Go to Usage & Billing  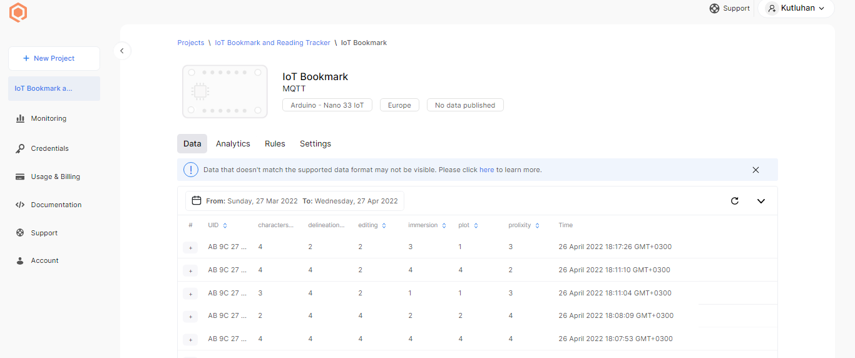point(55,176)
